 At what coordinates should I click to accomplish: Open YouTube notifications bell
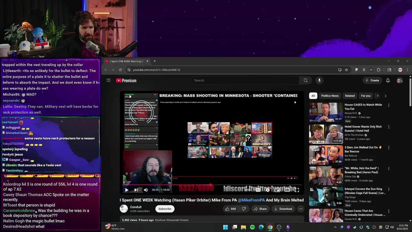pyautogui.click(x=388, y=80)
